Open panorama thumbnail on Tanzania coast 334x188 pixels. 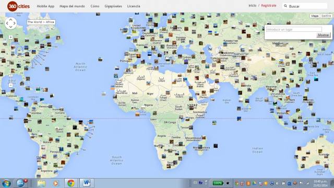pos(190,127)
